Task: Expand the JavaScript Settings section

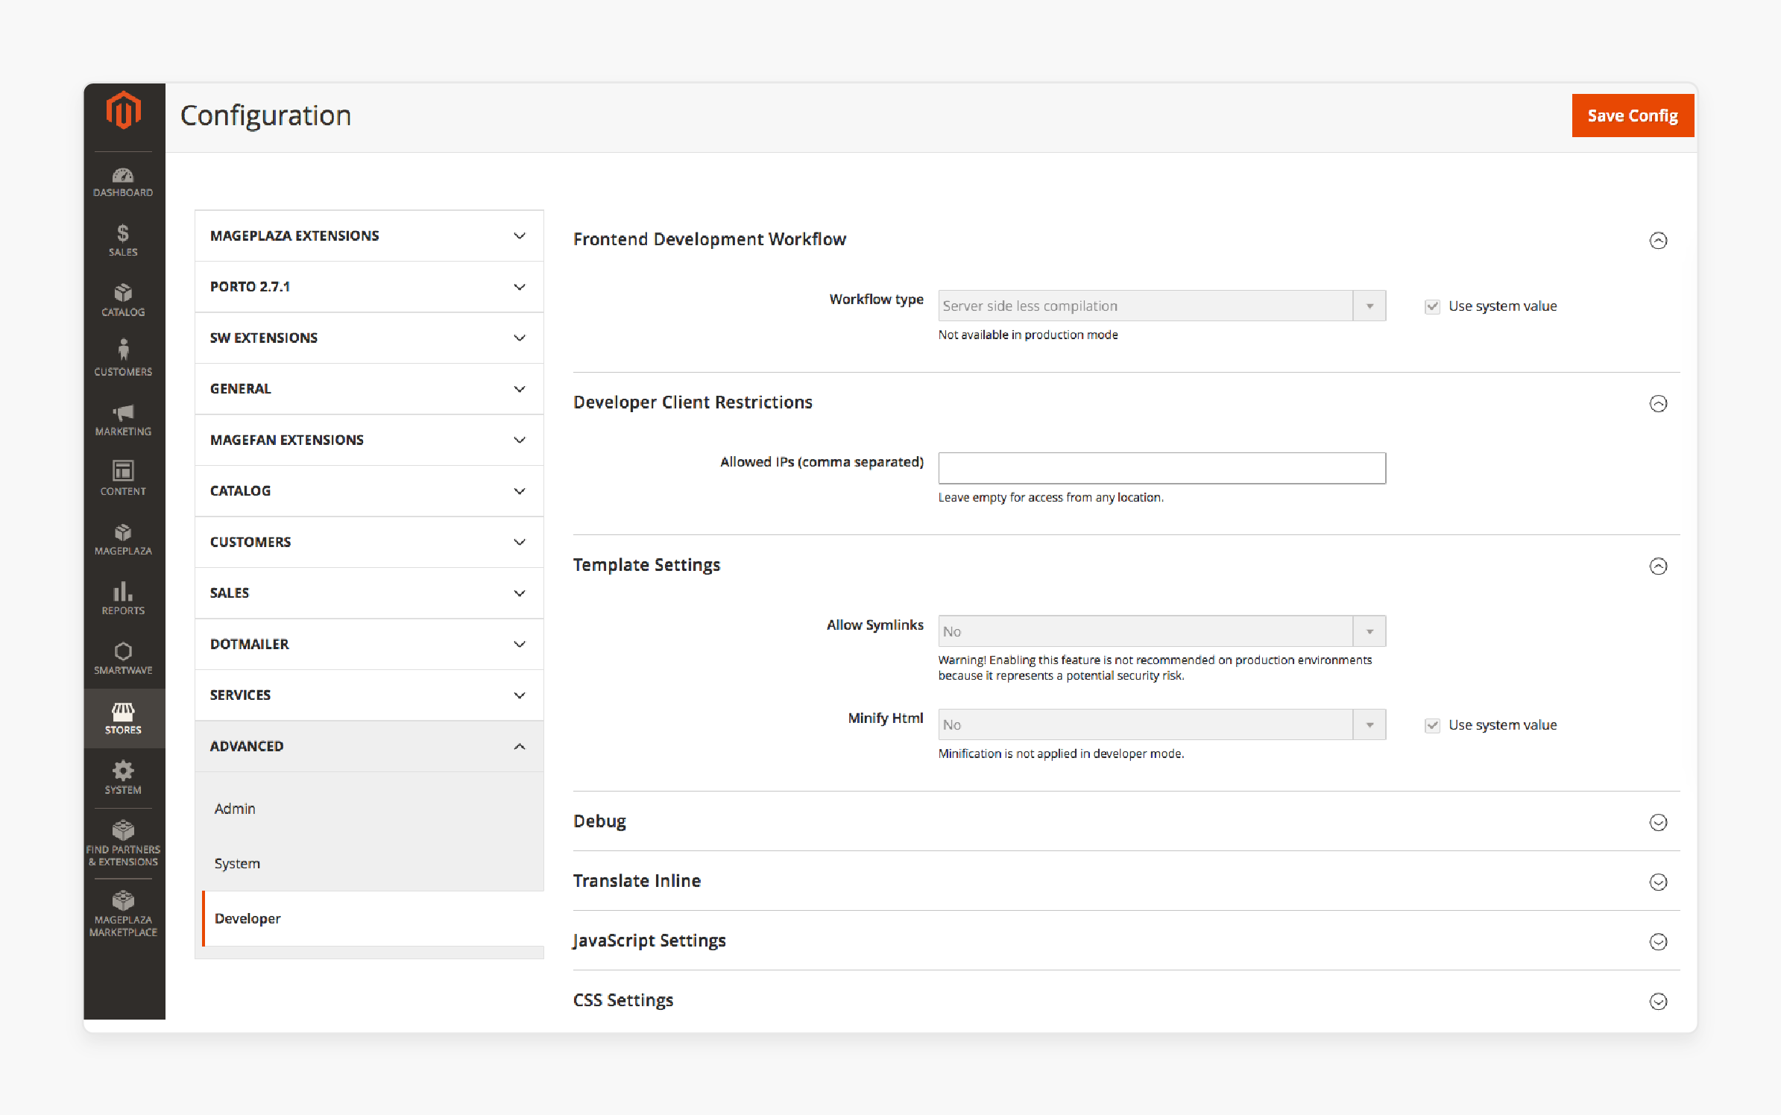Action: pos(1658,941)
